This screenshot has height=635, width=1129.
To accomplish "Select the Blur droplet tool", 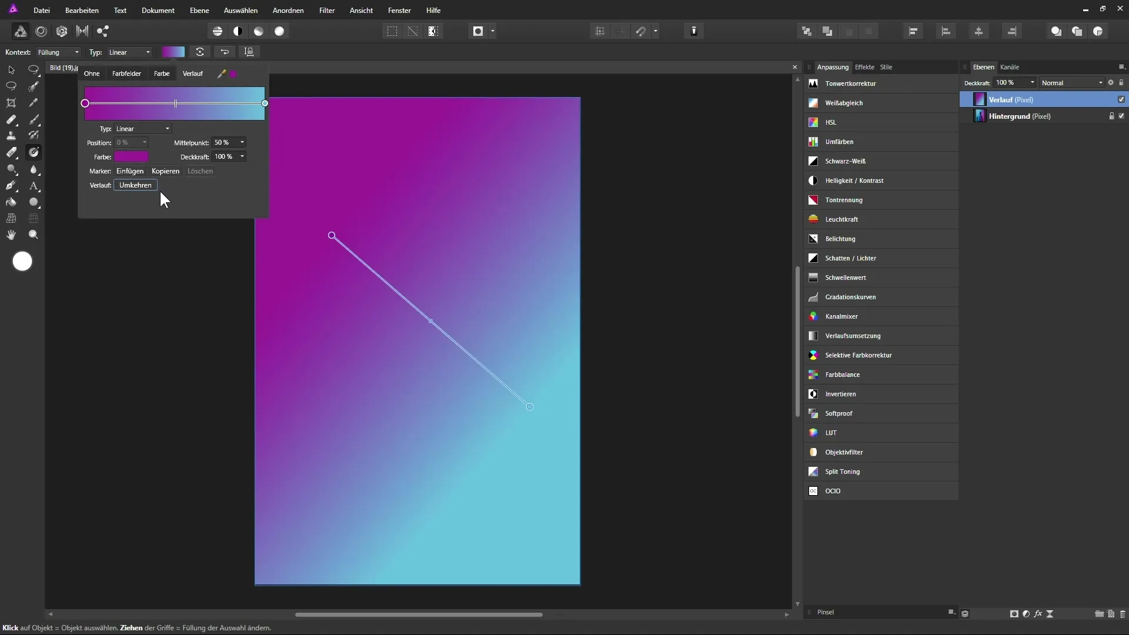I will [34, 169].
